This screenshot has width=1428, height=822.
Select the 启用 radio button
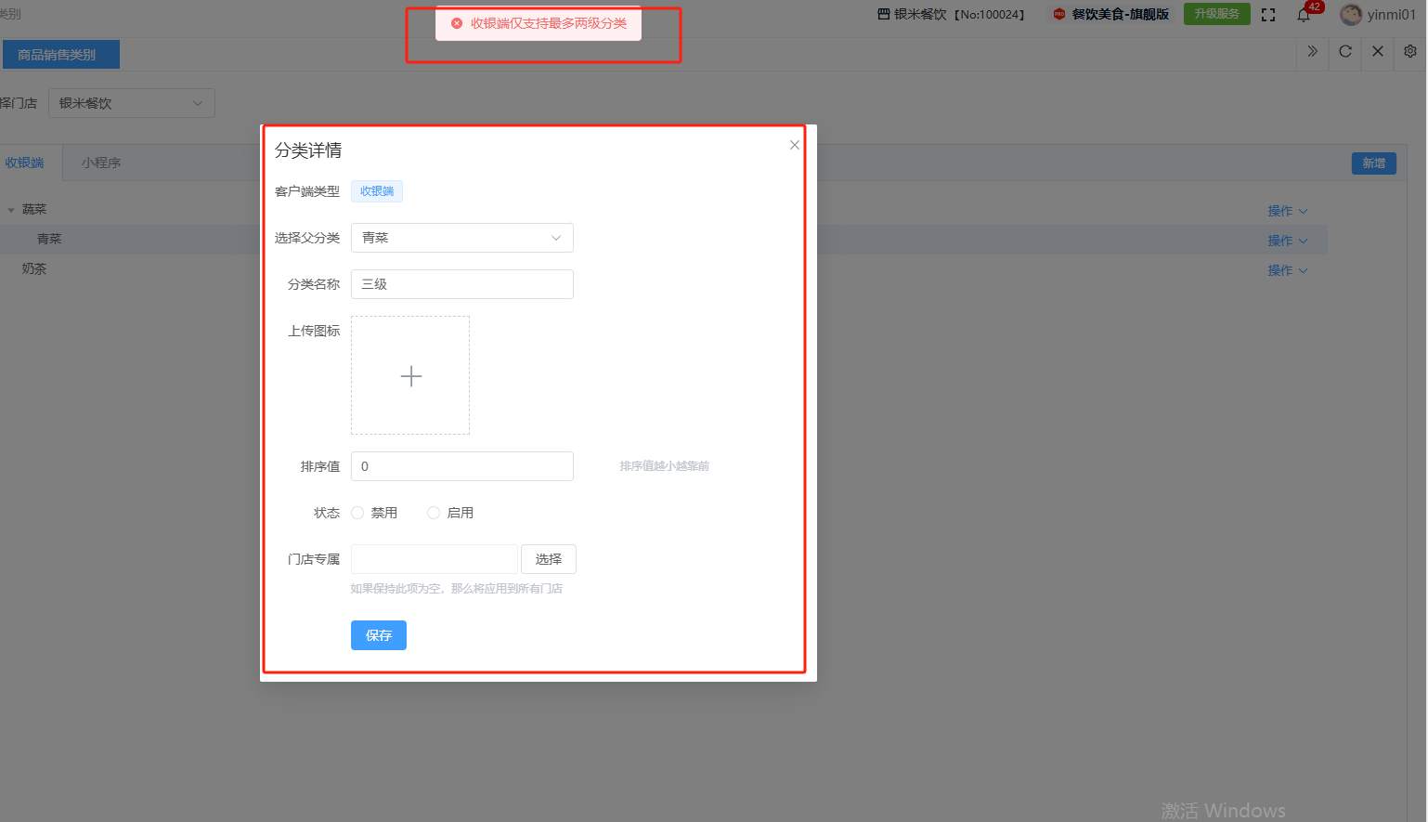434,513
